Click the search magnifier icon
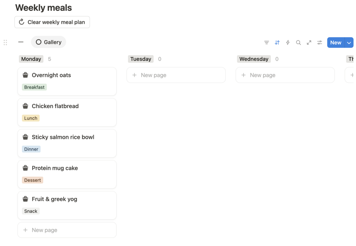The width and height of the screenshot is (356, 246). (299, 42)
